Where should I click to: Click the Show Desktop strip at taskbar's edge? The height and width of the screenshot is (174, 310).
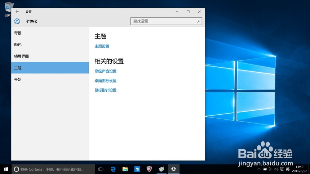(309, 169)
